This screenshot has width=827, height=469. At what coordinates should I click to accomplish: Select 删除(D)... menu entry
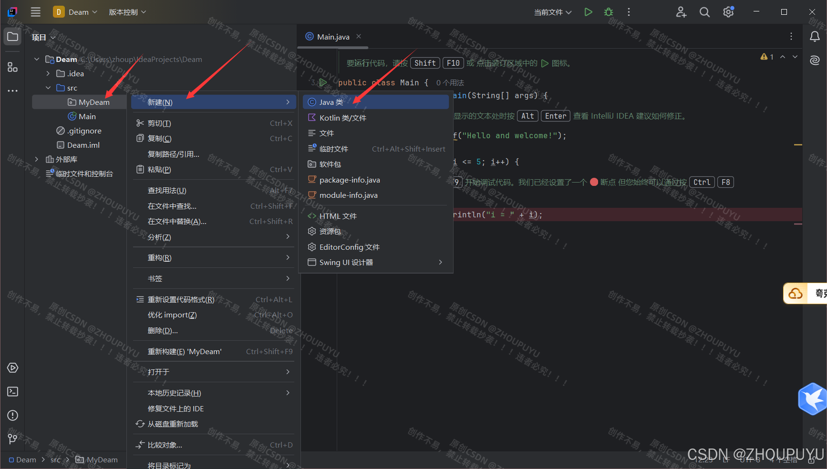coord(214,330)
